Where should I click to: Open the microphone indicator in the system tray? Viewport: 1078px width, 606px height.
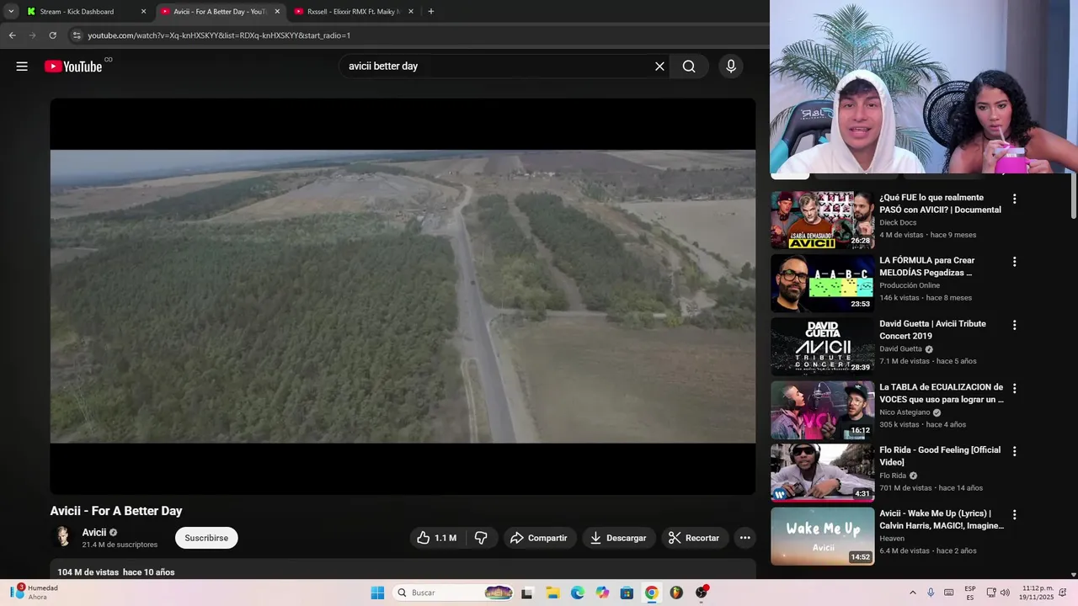click(x=931, y=593)
